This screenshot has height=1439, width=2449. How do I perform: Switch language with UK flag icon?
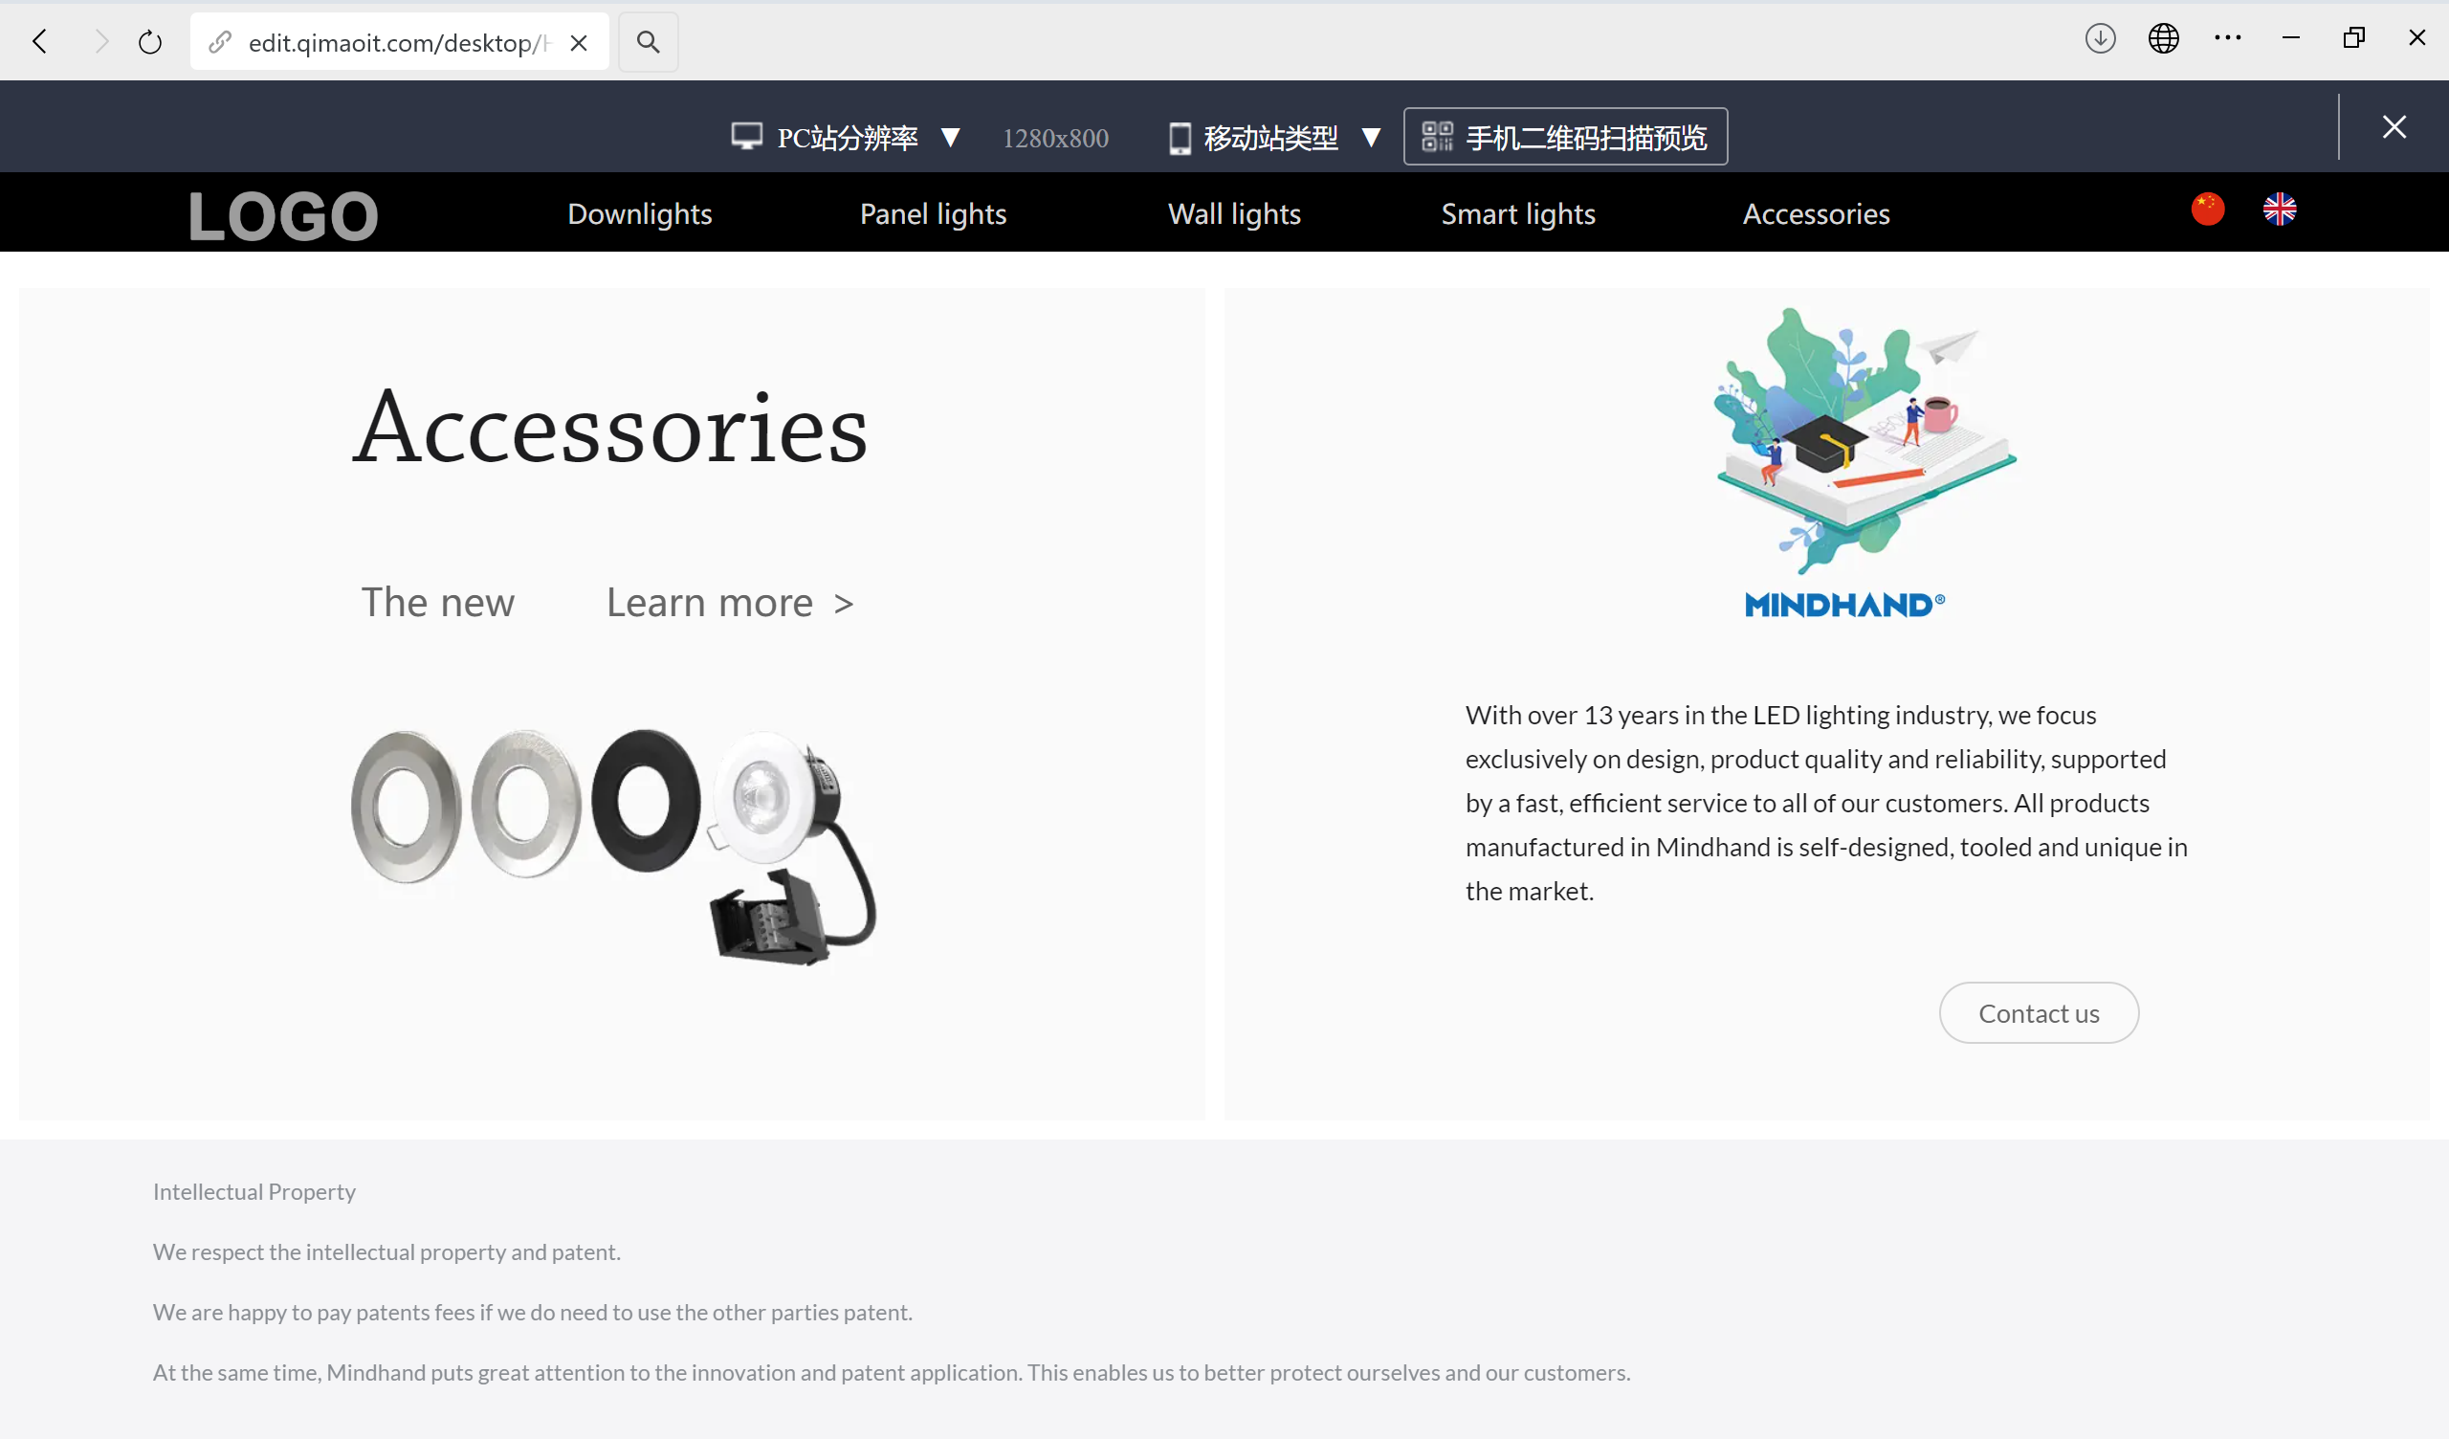coord(2279,209)
